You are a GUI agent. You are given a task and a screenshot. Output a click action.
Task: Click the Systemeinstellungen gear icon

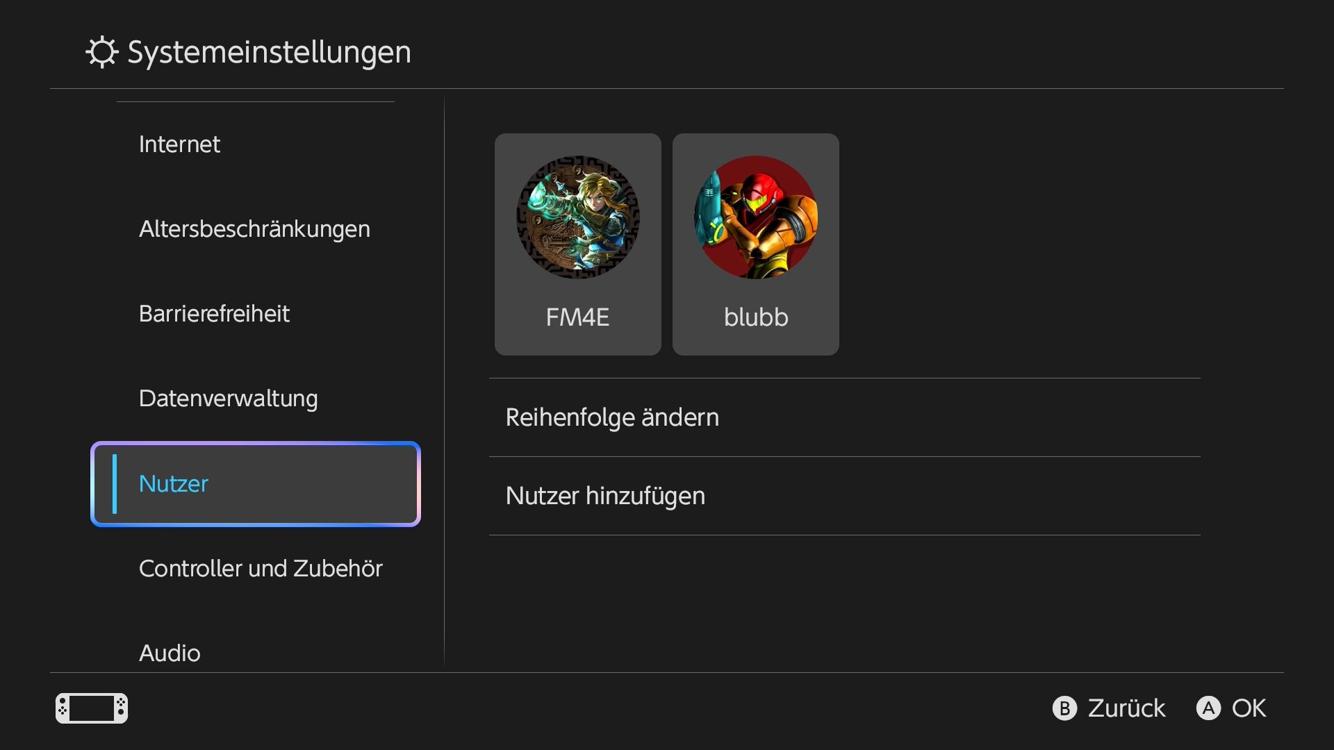tap(102, 52)
